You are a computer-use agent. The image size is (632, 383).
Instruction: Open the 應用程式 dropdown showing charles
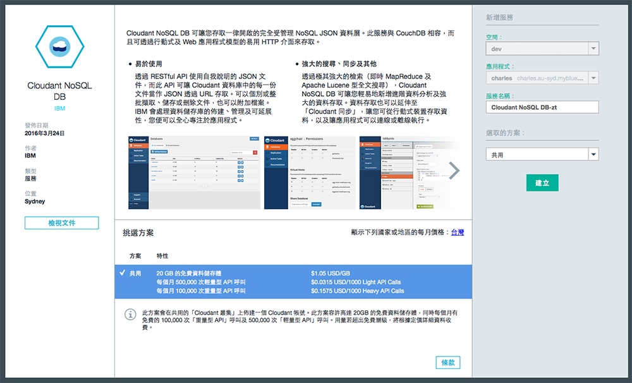[x=542, y=78]
